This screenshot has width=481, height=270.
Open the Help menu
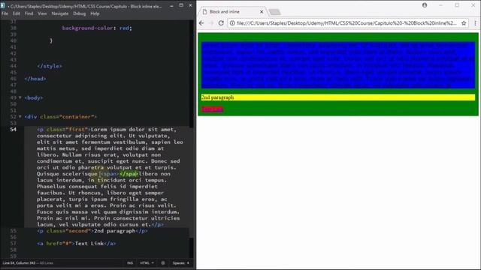pyautogui.click(x=95, y=13)
